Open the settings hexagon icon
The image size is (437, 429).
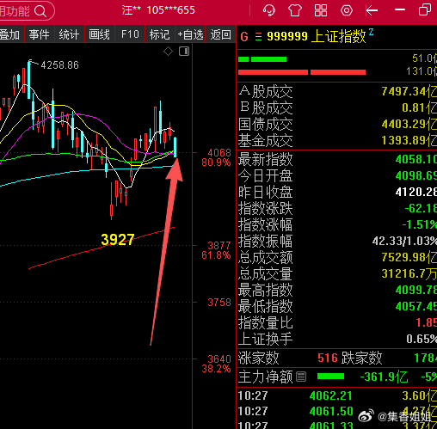click(x=347, y=10)
